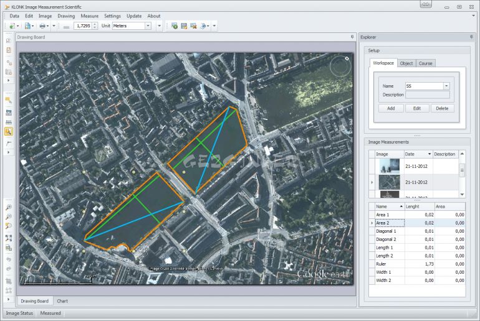The width and height of the screenshot is (480, 321).
Task: Open the workspace Name S5 dropdown
Action: tap(446, 86)
